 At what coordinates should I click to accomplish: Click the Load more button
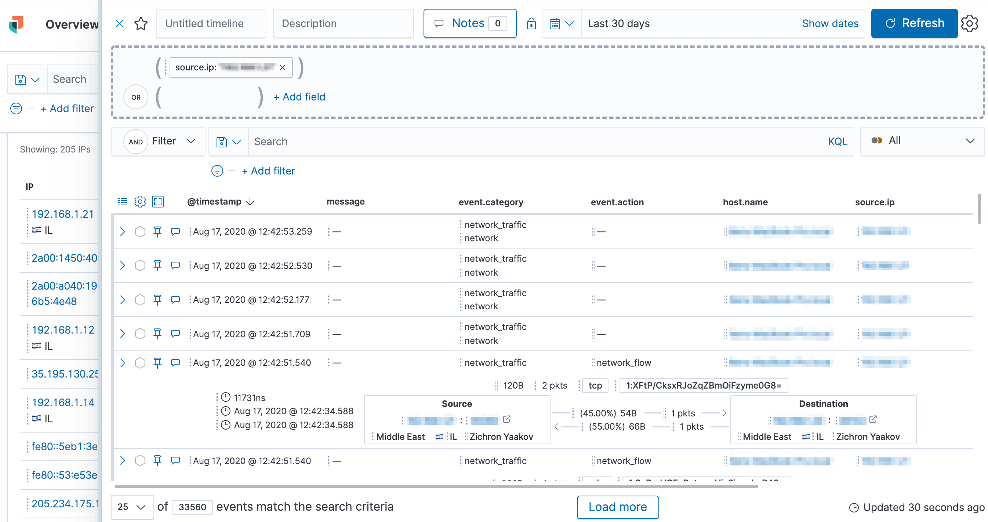(x=617, y=507)
